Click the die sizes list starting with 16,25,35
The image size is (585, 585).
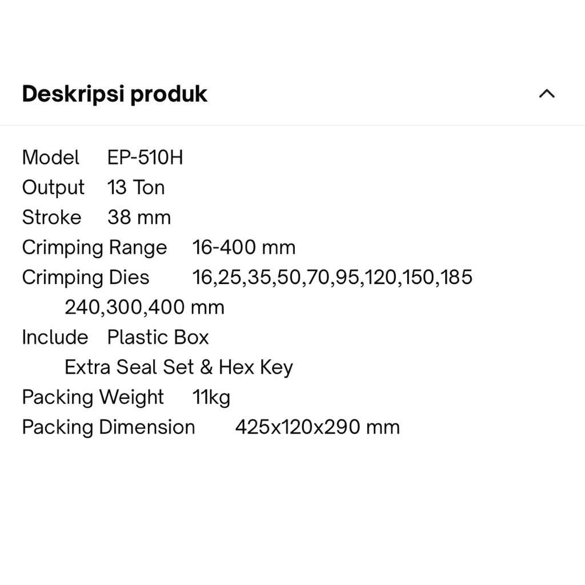[332, 278]
